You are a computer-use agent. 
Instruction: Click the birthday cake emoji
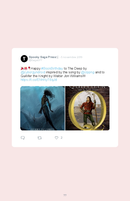coord(26,68)
